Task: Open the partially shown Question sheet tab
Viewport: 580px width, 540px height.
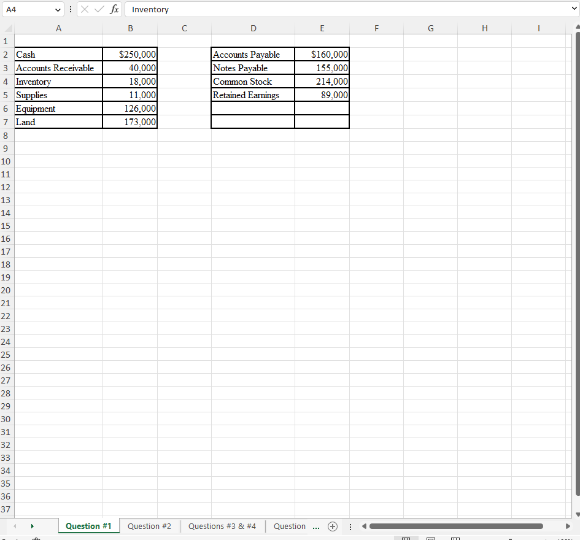Action: (290, 526)
